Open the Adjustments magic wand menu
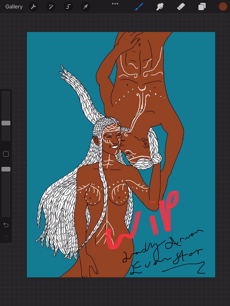This screenshot has width=230, height=306. pos(51,7)
